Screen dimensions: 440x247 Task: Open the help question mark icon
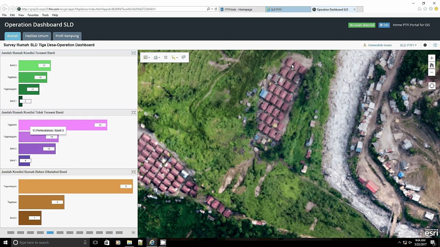click(x=435, y=45)
